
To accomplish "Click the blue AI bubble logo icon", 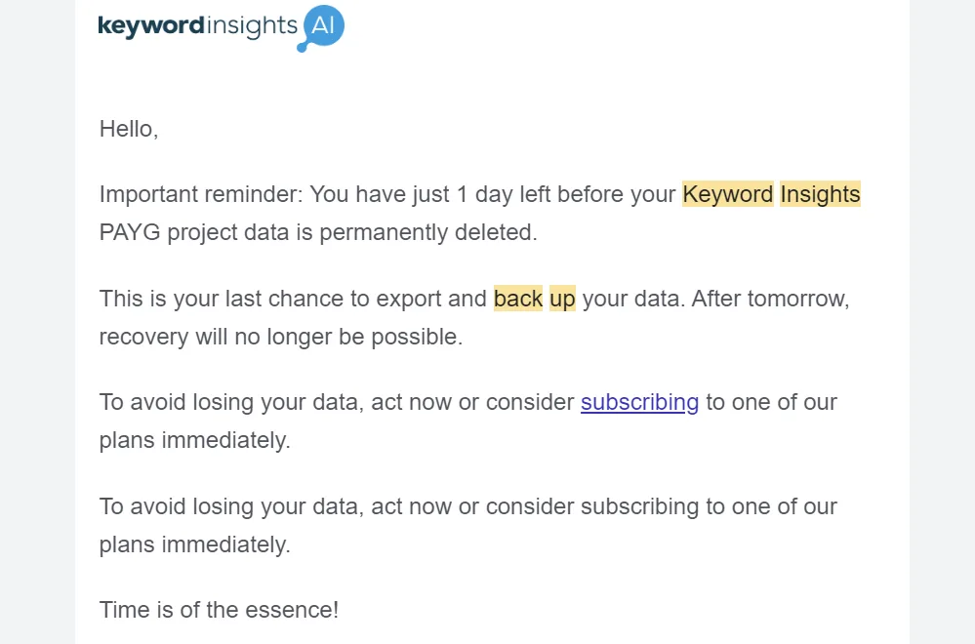I will pyautogui.click(x=321, y=28).
